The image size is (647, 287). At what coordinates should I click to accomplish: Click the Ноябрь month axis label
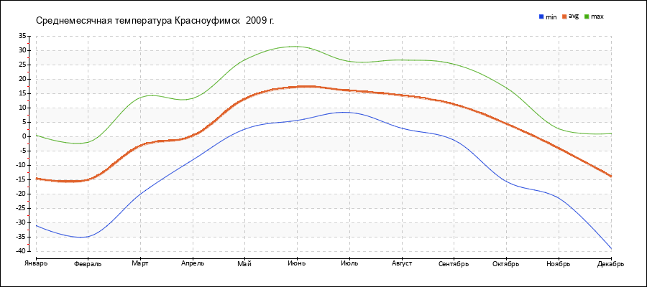[559, 263]
